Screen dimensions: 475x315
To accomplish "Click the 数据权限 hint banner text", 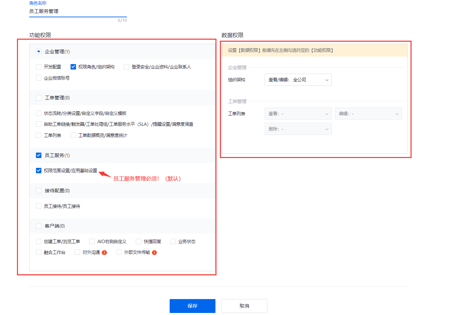I will point(281,50).
